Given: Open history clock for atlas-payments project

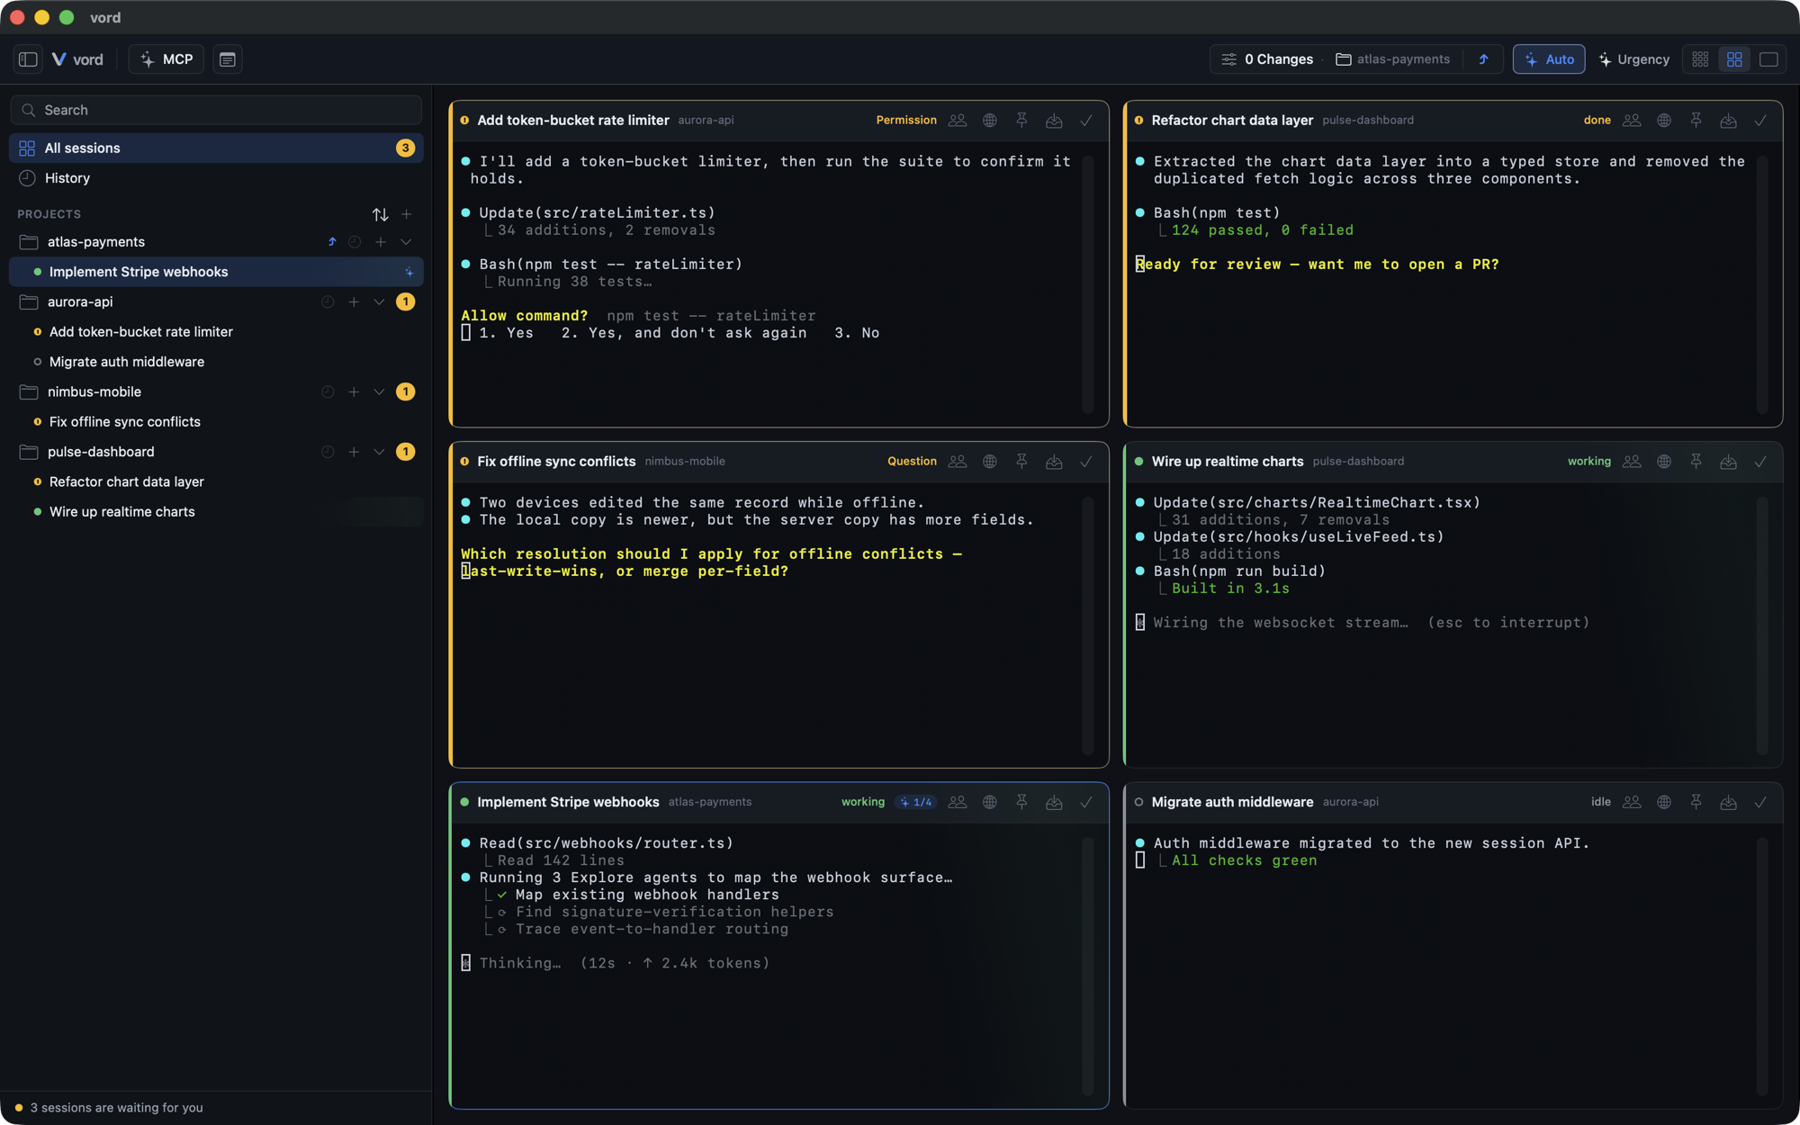Looking at the screenshot, I should tap(355, 242).
